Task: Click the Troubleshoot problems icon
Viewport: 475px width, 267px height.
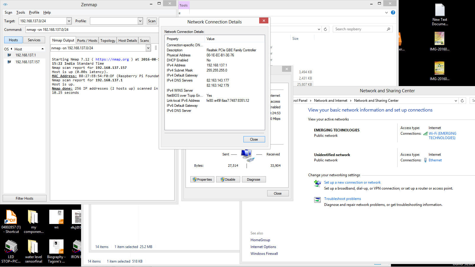Action: point(317,200)
